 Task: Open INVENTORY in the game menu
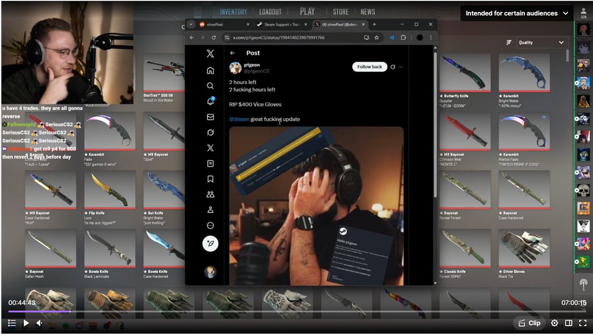coord(233,12)
